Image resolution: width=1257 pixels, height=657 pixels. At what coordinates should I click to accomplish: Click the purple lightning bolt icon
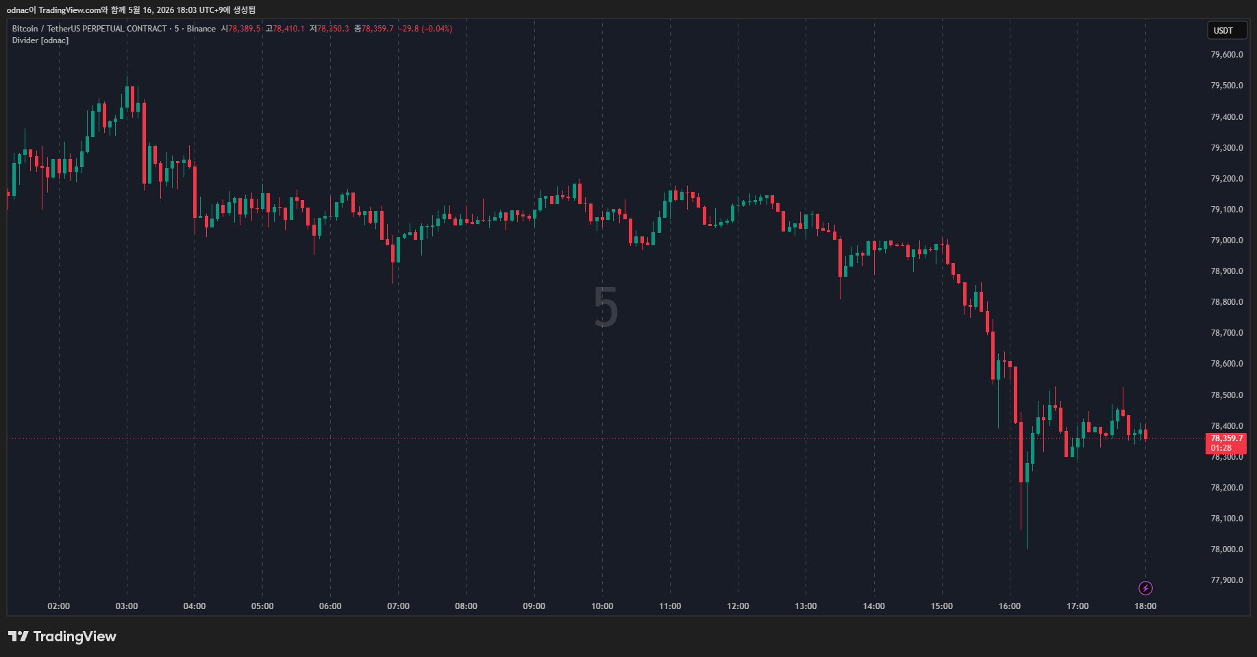coord(1145,588)
